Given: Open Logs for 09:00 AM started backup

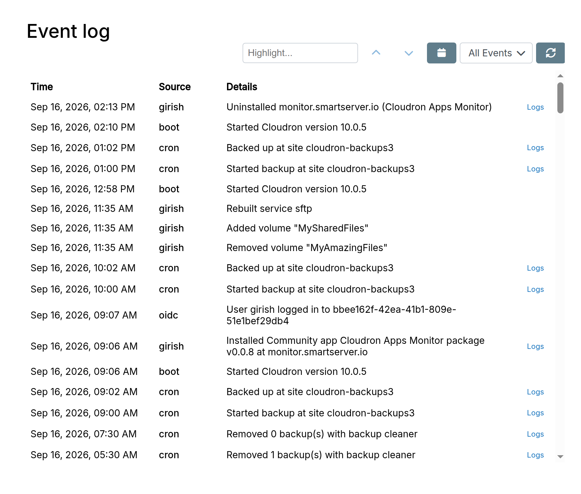Looking at the screenshot, I should point(535,413).
